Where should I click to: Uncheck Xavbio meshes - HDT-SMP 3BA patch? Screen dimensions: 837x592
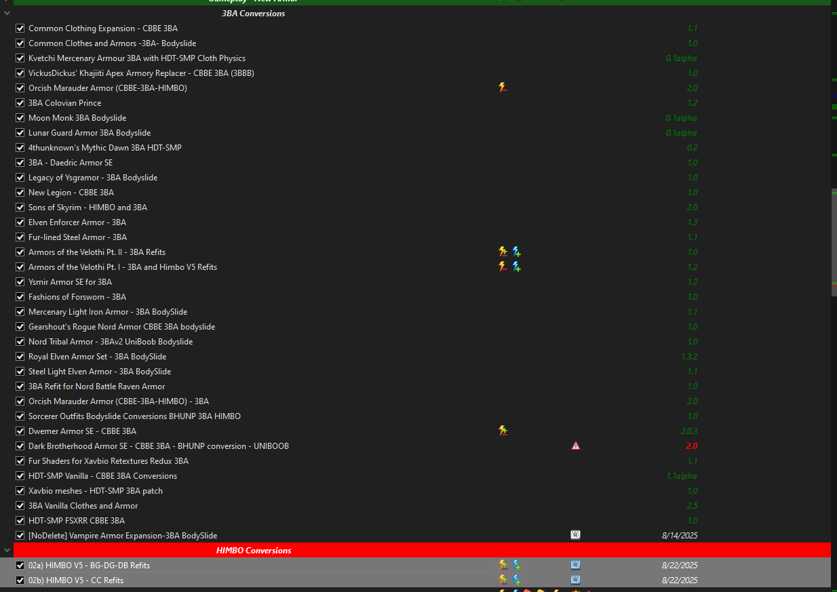point(20,491)
